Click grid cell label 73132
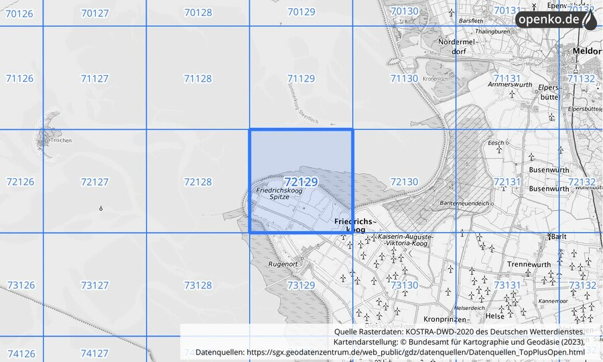This screenshot has height=362, width=603. pyautogui.click(x=583, y=285)
